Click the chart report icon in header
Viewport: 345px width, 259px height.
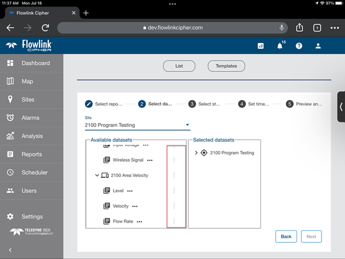coord(261,46)
